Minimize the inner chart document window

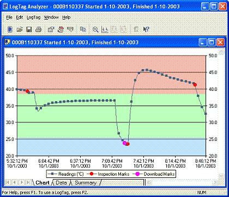pyautogui.click(x=202, y=42)
